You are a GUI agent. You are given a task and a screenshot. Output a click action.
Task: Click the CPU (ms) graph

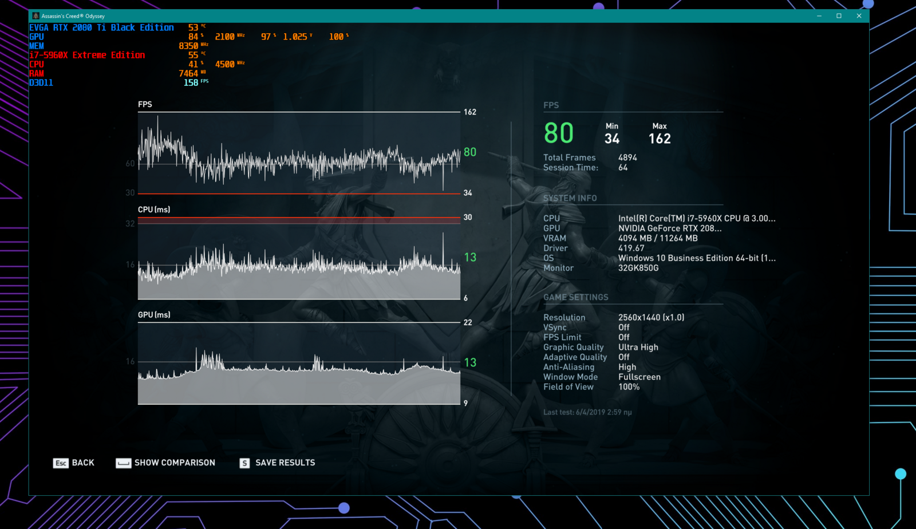[299, 258]
